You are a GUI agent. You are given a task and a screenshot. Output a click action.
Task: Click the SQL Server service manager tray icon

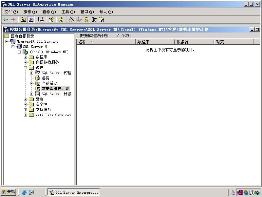coord(252,192)
